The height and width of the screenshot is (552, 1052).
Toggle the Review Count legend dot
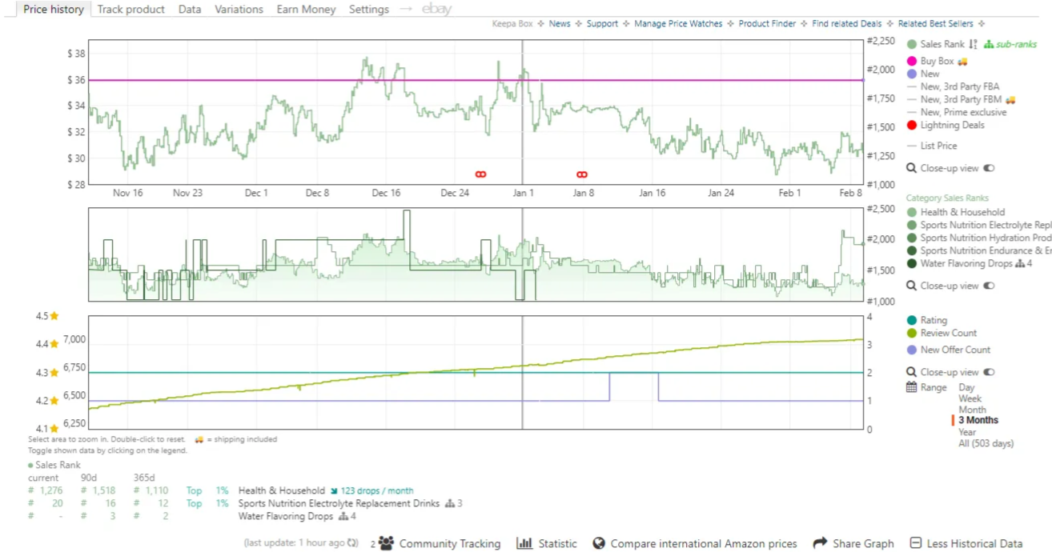(x=911, y=334)
